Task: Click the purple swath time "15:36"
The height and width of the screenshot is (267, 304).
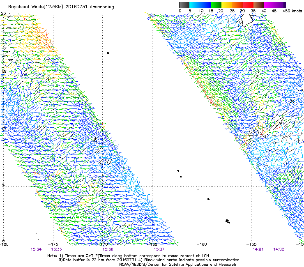Action: point(108,249)
